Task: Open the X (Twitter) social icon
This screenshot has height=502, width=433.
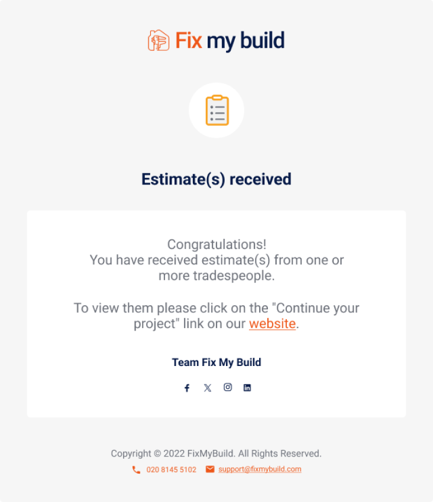Action: coord(208,388)
